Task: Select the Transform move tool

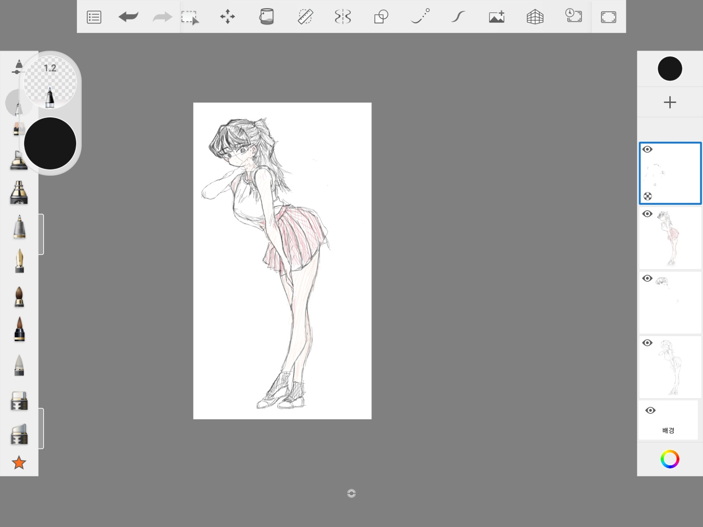Action: pos(227,17)
